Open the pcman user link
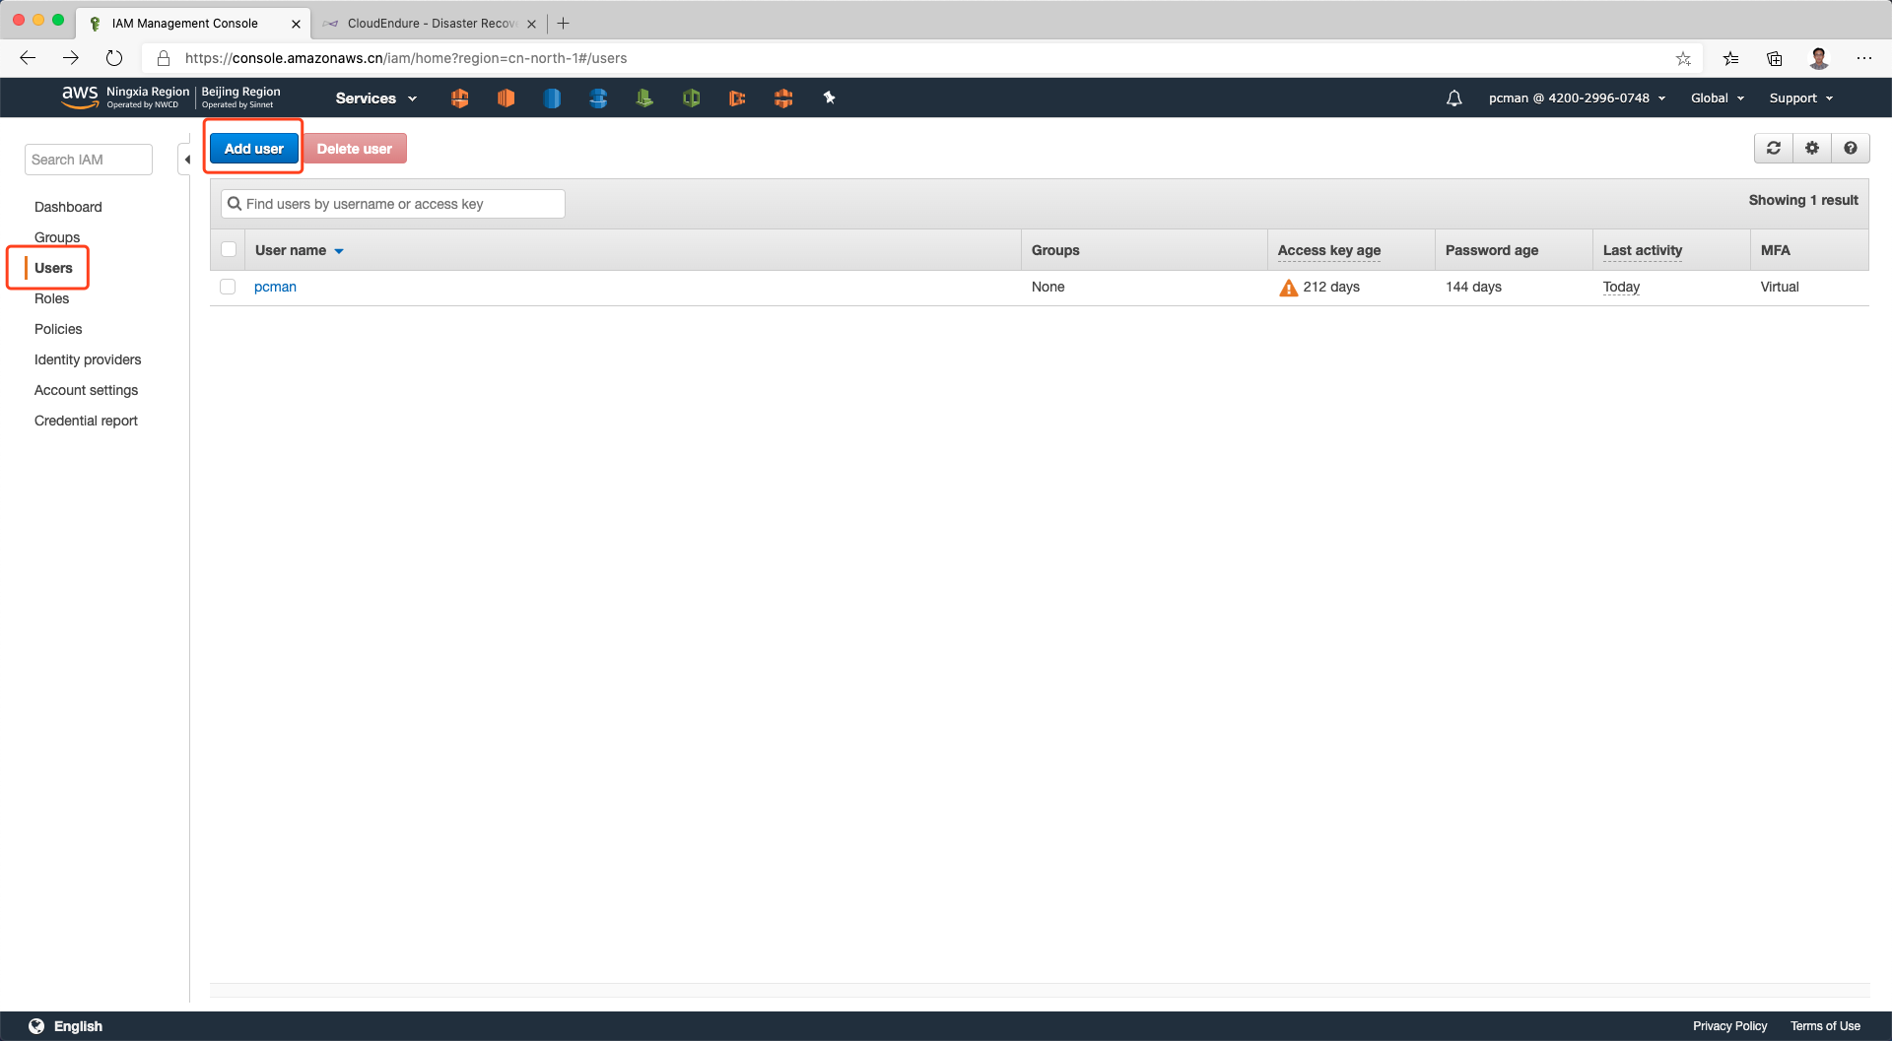 (275, 287)
